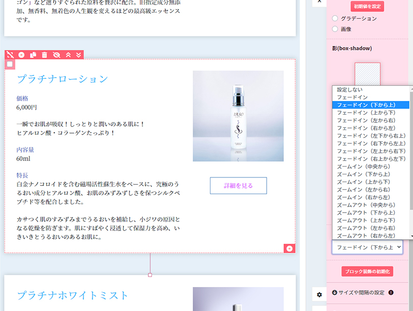Image resolution: width=413 pixels, height=311 pixels.
Task: Open the box-shadow preview swatch
Action: point(367,74)
